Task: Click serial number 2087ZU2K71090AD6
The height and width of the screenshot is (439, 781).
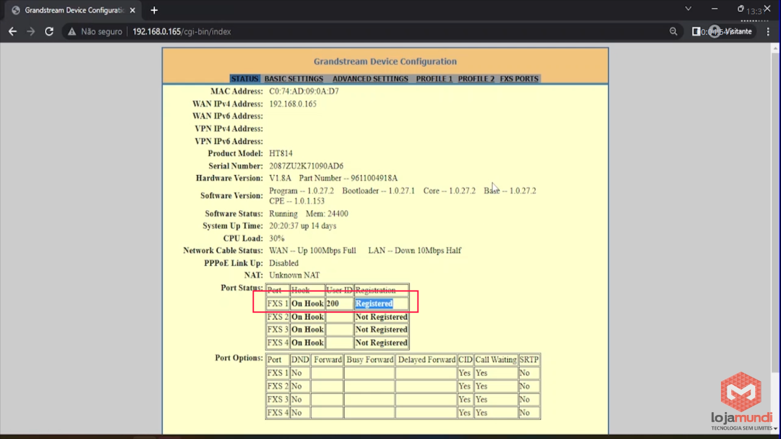Action: pos(306,166)
